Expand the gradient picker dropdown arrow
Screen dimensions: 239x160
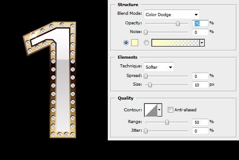202,43
